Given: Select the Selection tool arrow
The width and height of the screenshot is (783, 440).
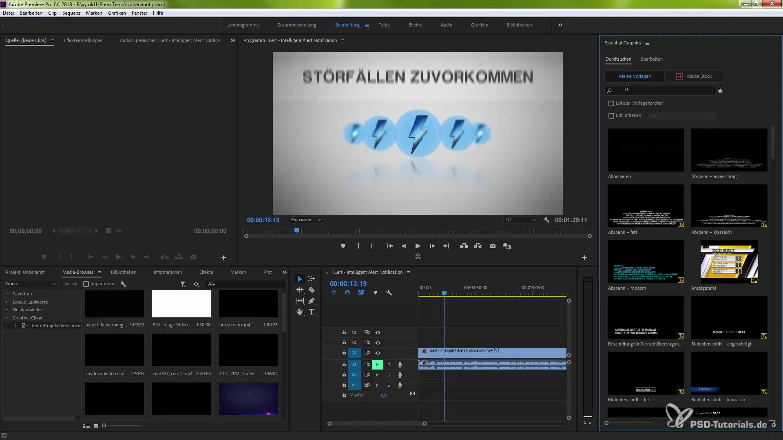Looking at the screenshot, I should 300,279.
